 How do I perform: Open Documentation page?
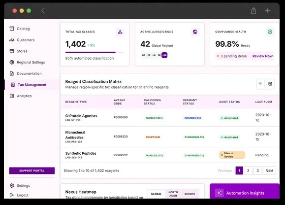pyautogui.click(x=29, y=73)
